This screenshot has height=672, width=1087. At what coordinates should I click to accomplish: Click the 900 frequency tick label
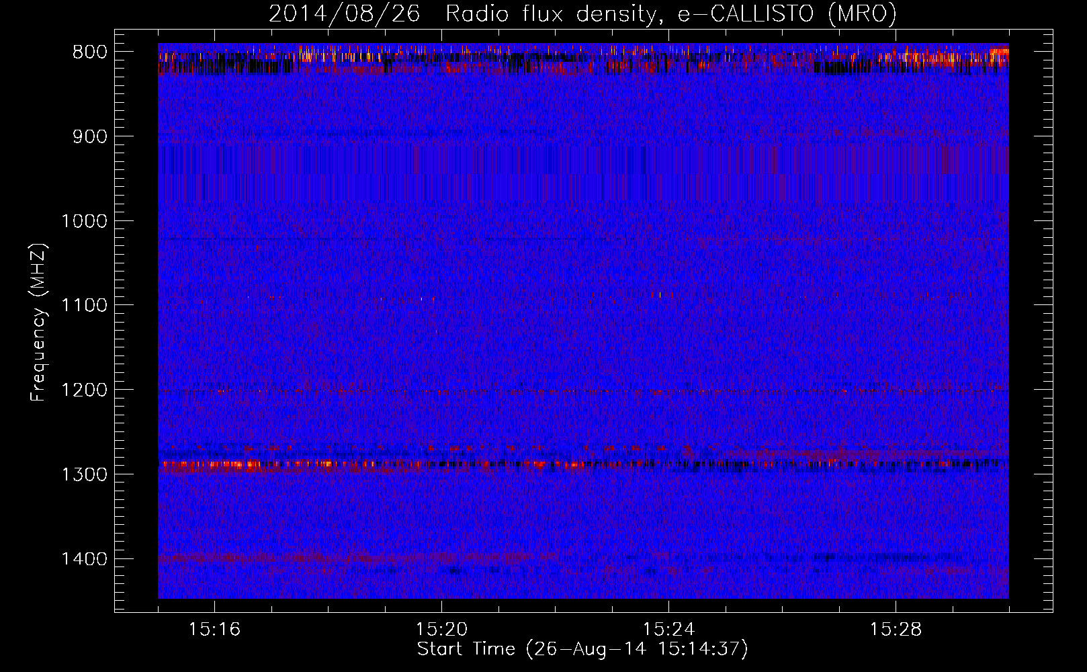point(90,136)
